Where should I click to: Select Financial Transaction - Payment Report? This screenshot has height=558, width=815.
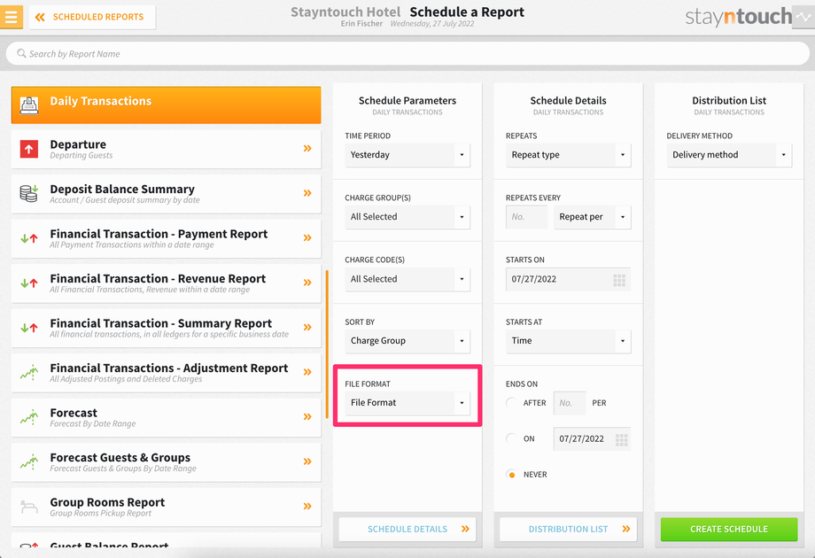(x=166, y=238)
